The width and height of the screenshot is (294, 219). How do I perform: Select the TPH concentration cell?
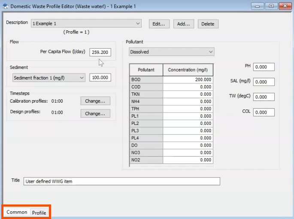pyautogui.click(x=188, y=109)
